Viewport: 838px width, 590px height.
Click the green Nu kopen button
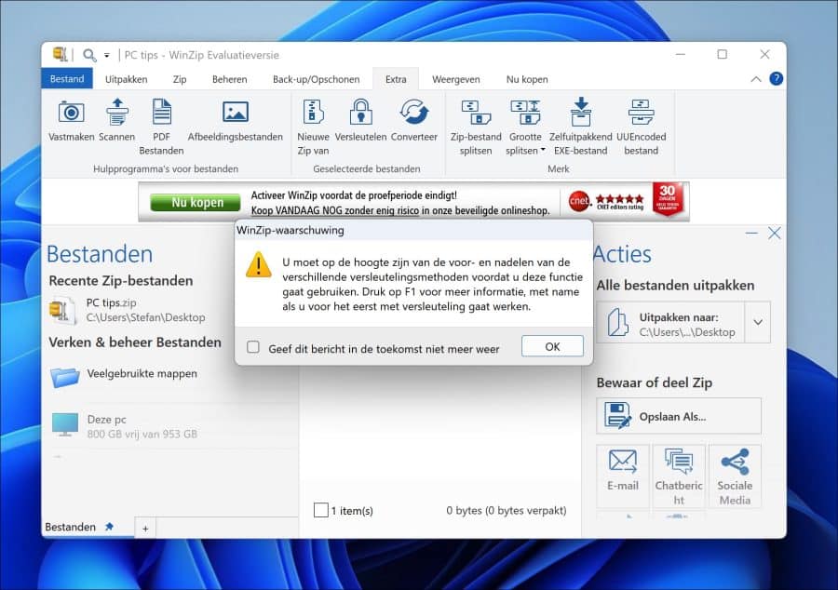(196, 202)
